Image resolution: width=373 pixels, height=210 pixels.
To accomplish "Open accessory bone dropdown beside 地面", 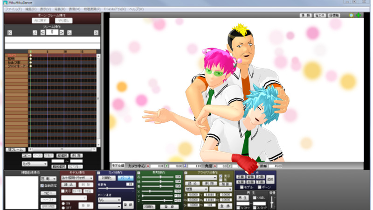I will [x=221, y=189].
